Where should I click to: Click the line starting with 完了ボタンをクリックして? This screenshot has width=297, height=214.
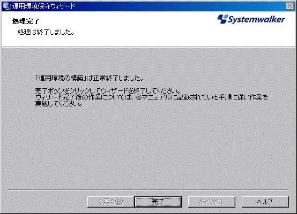tap(107, 91)
